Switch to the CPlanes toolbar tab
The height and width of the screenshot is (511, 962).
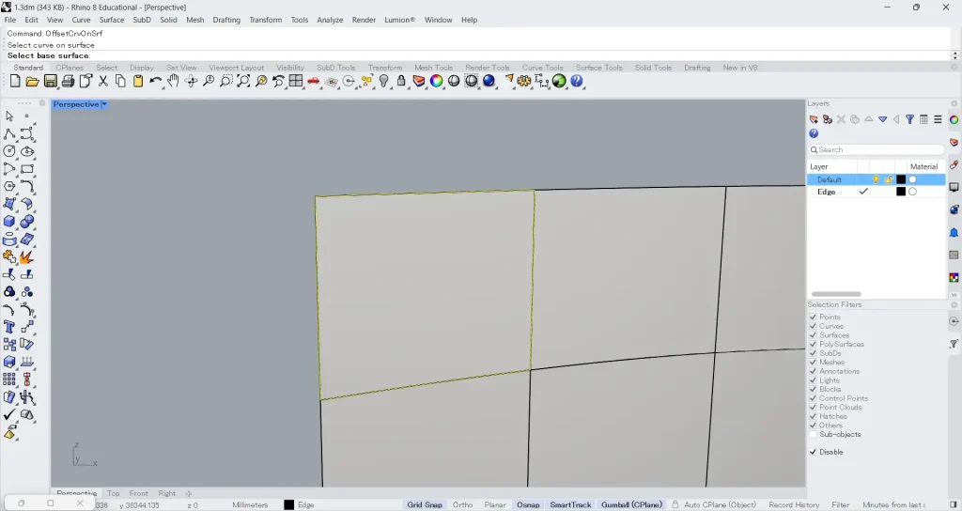(70, 68)
